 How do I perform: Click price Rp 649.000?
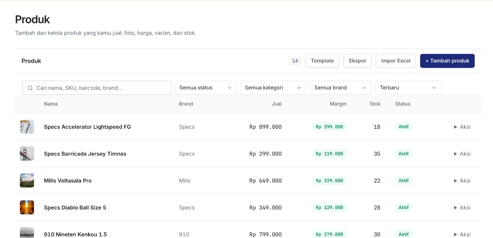tap(266, 181)
